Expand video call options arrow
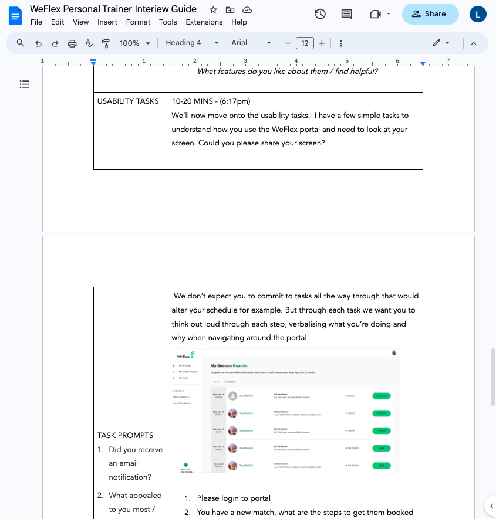 [389, 14]
